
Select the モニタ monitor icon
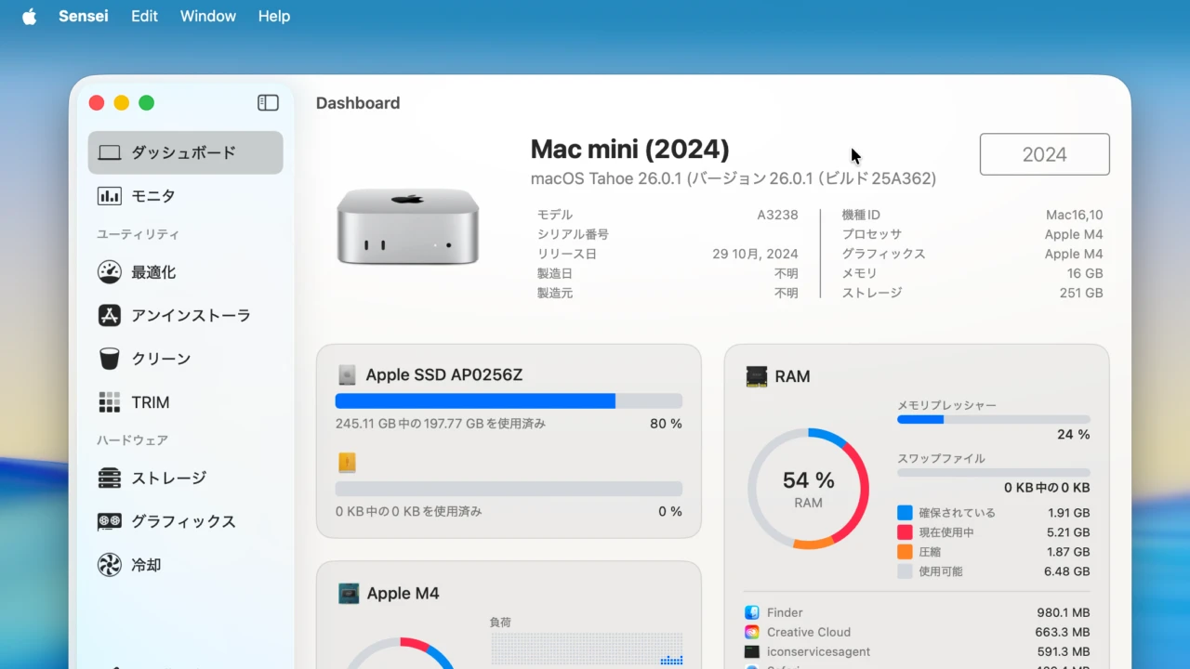coord(110,196)
